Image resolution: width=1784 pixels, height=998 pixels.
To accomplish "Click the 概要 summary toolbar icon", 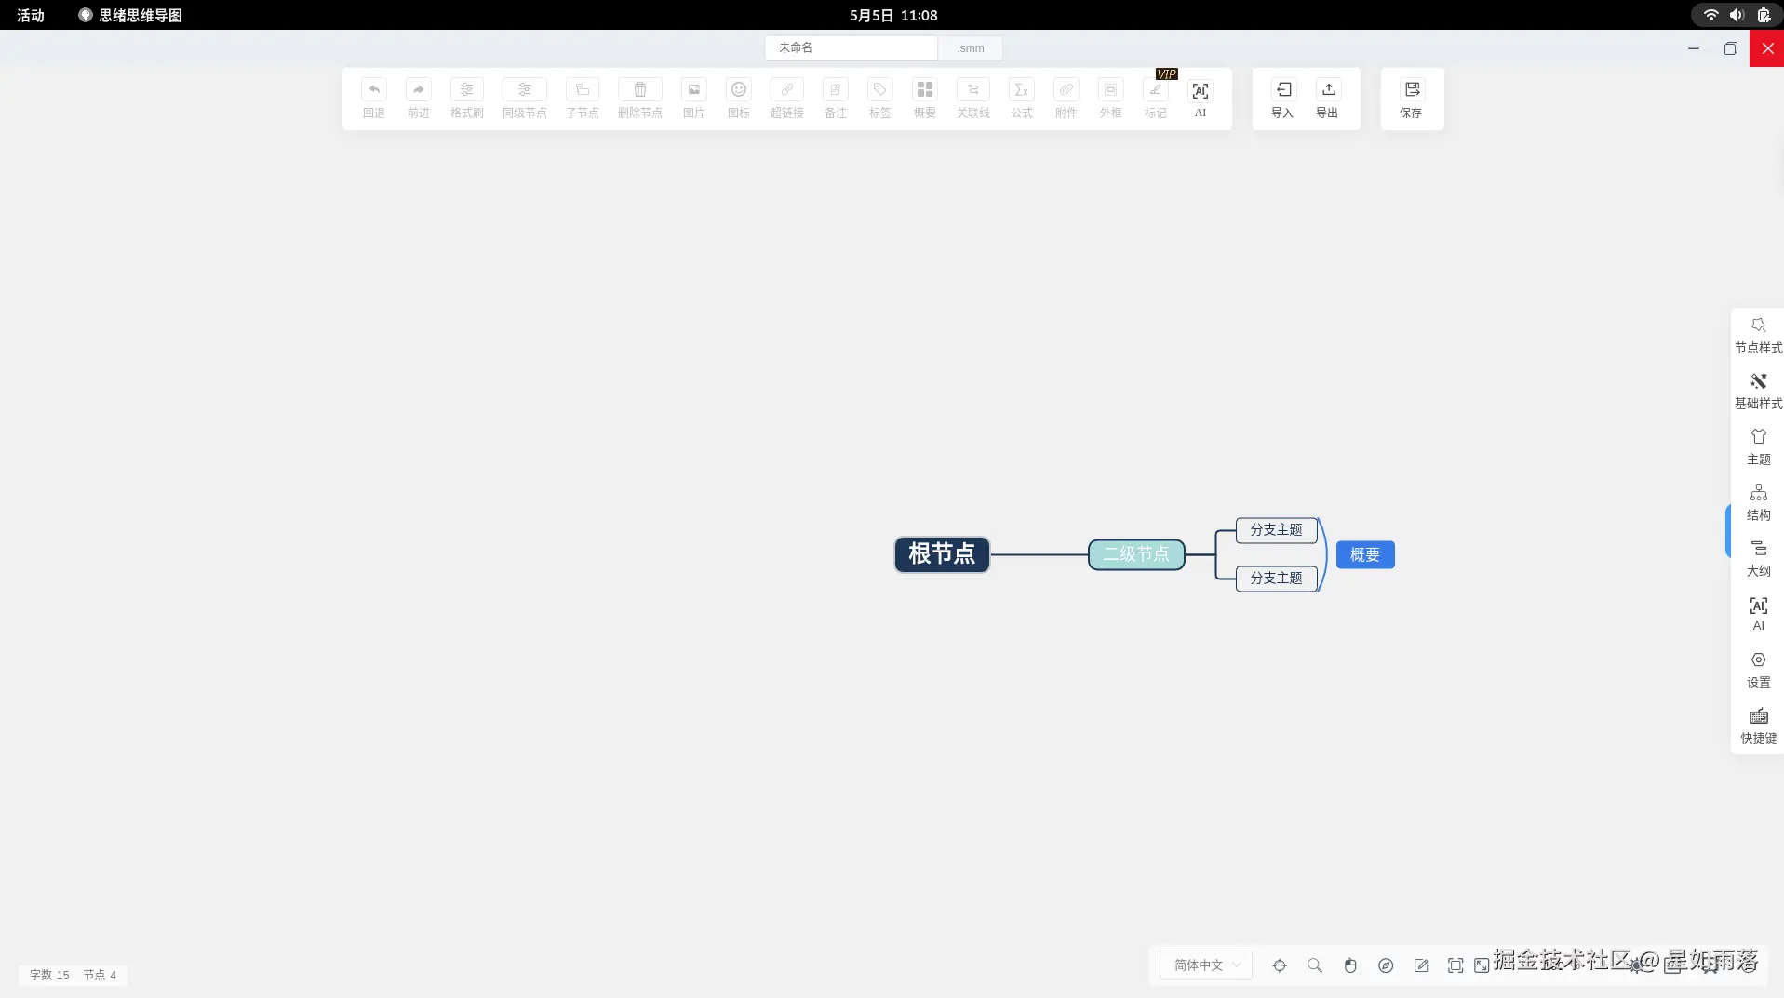I will [x=925, y=89].
